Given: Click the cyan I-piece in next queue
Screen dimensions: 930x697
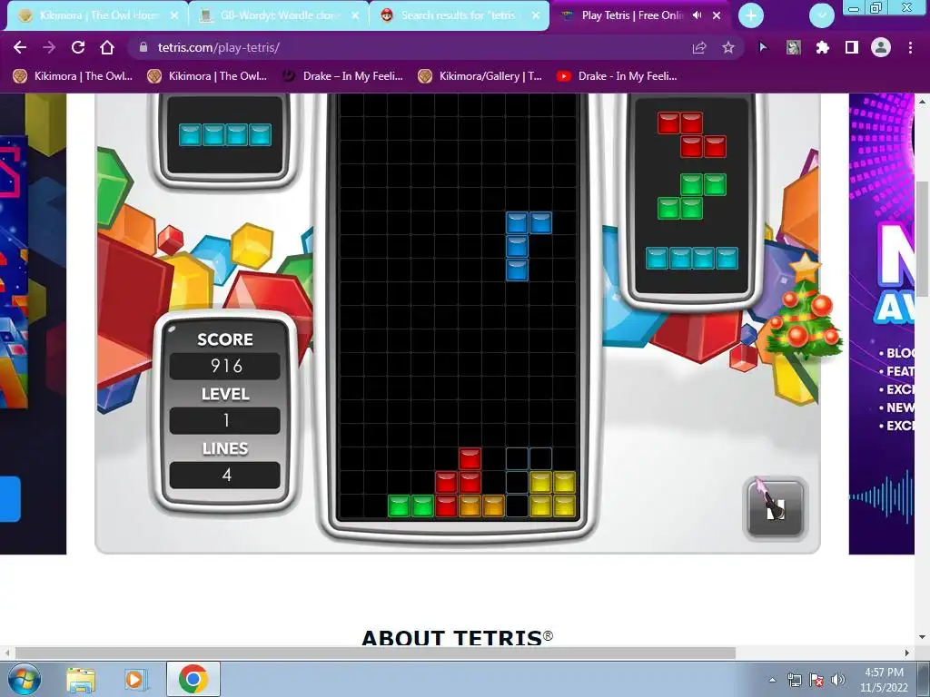Looking at the screenshot, I should (691, 259).
